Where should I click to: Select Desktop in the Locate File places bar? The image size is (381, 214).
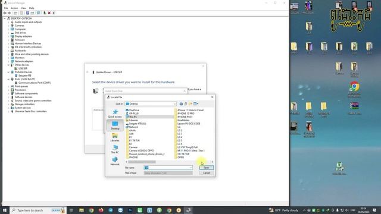115,125
